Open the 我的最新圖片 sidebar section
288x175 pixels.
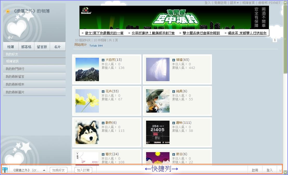[x=34, y=92]
